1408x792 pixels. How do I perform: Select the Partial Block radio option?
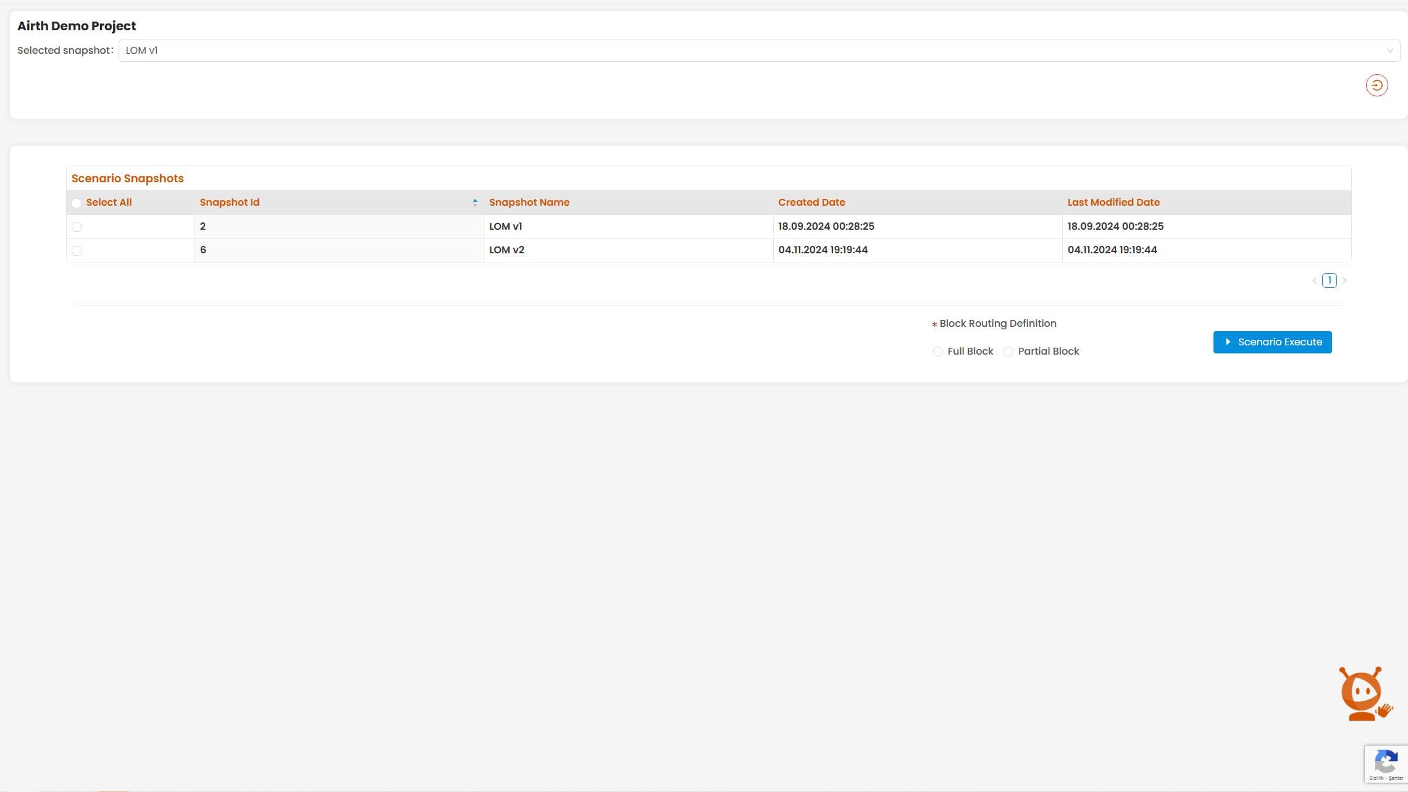pyautogui.click(x=1008, y=352)
